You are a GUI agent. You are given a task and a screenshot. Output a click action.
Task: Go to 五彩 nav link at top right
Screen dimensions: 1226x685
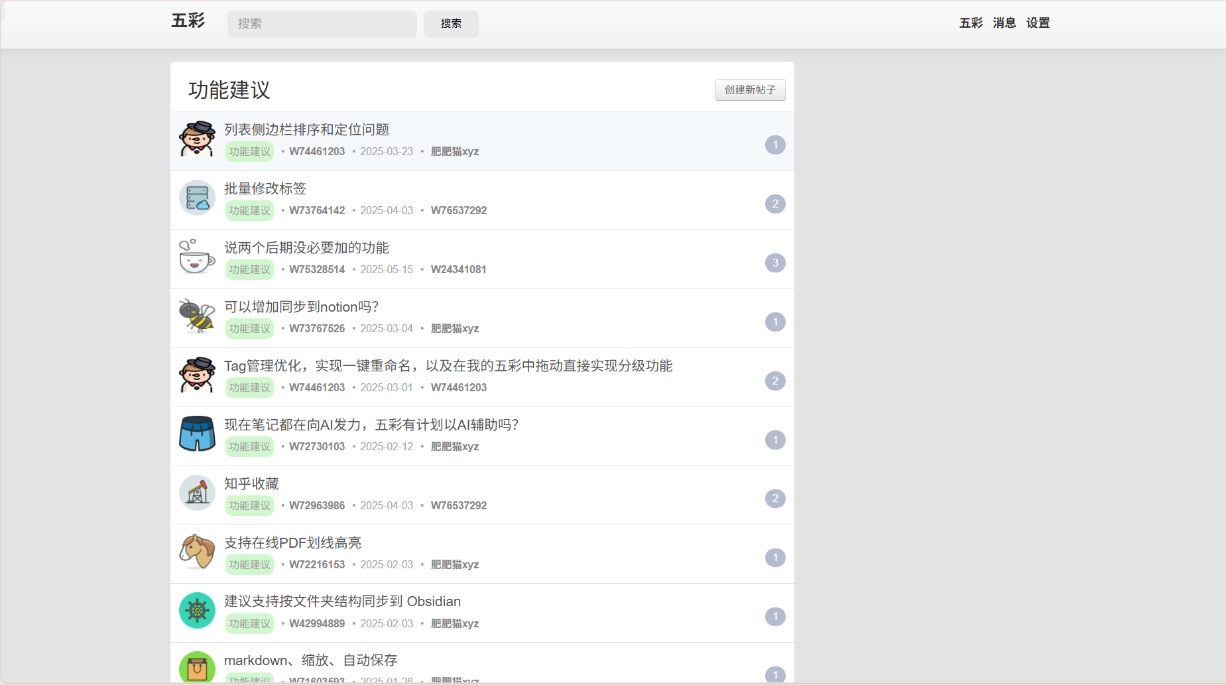971,23
